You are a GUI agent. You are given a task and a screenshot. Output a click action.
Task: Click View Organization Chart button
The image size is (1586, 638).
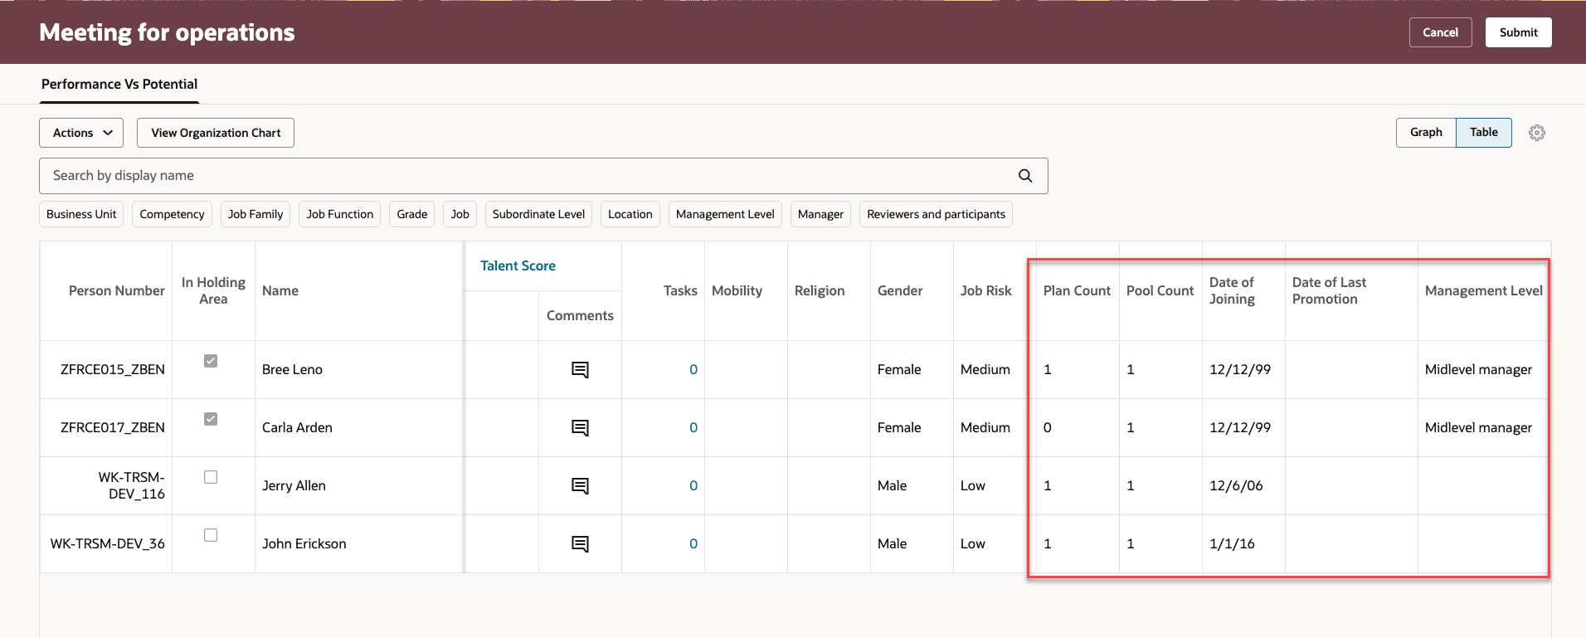click(216, 133)
